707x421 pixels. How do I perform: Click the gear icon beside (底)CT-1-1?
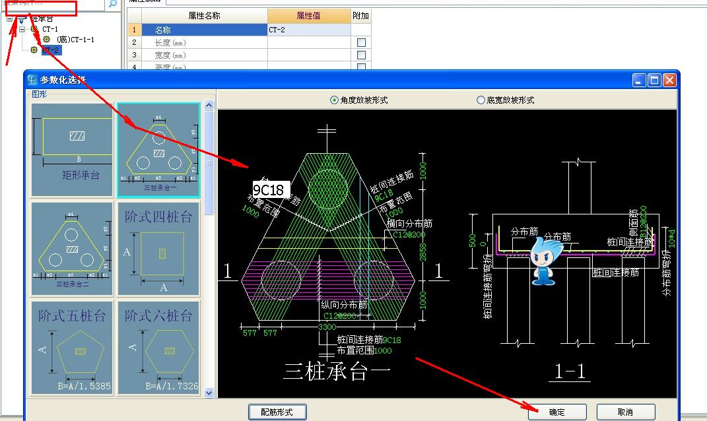click(x=46, y=40)
